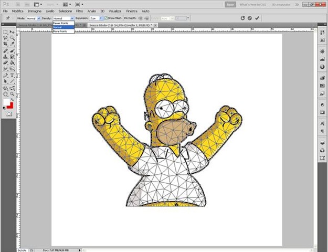328x252 pixels.
Task: Select the Path Selection arrow tool
Action: pos(5,81)
